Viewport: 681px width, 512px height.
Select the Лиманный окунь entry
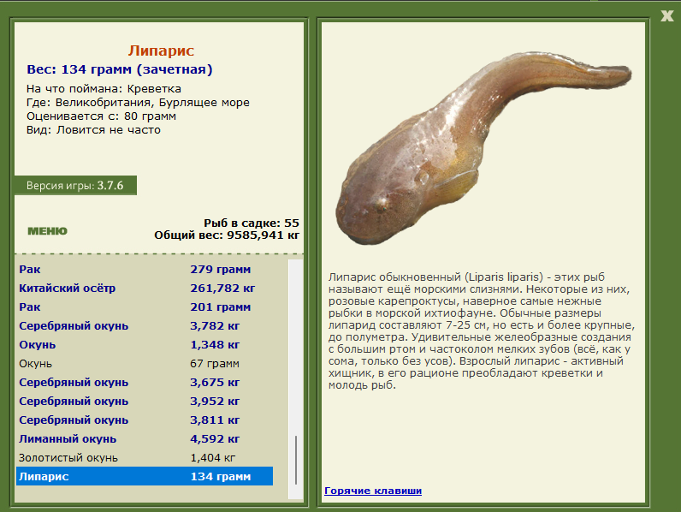coord(145,439)
